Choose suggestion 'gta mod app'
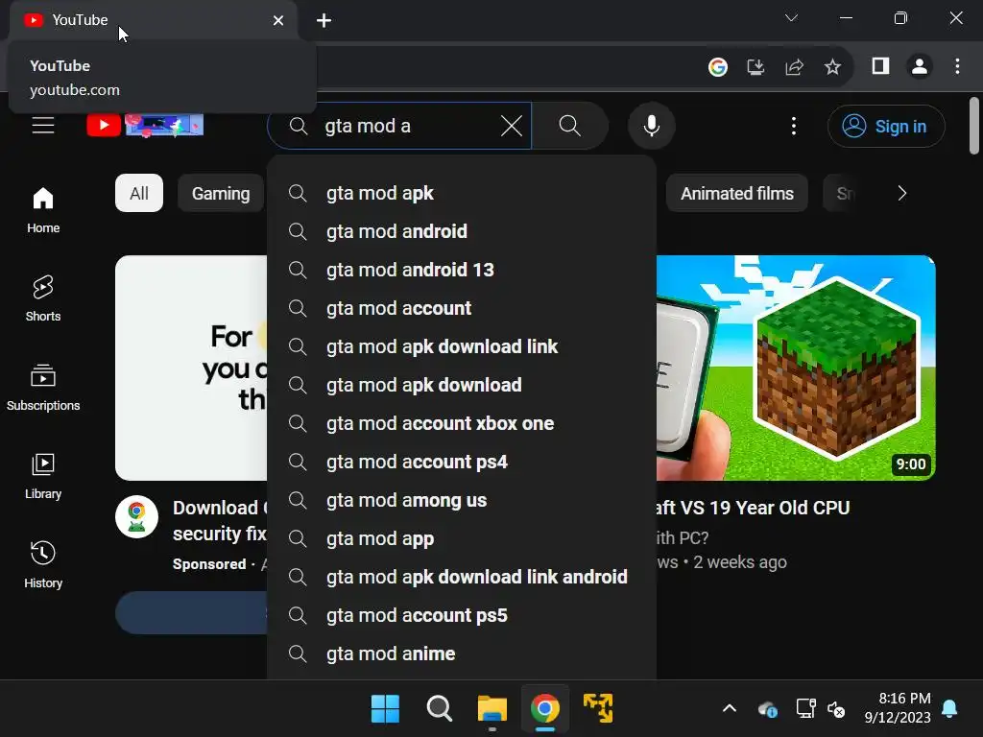983x737 pixels. 462,538
